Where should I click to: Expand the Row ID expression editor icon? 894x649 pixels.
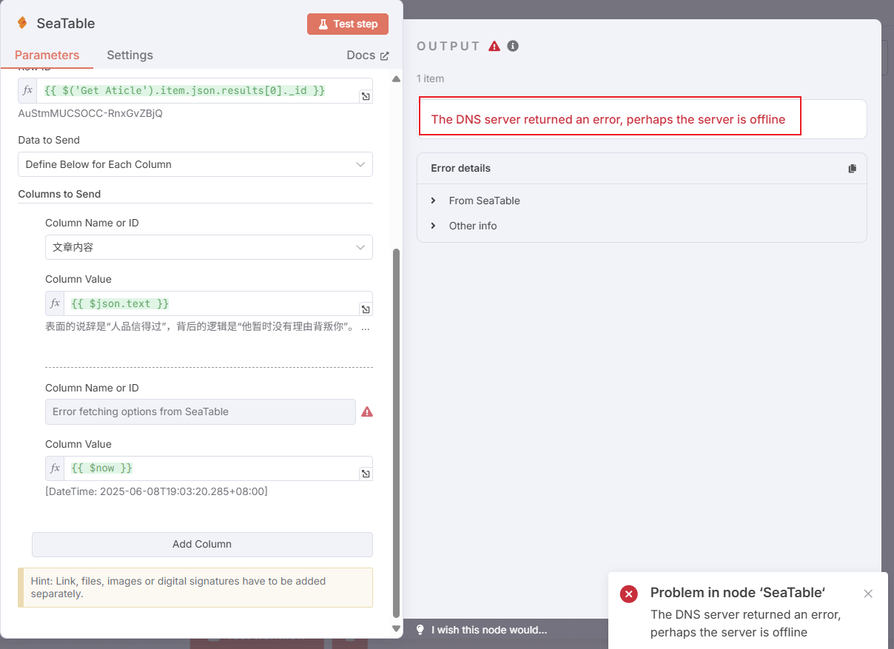366,97
